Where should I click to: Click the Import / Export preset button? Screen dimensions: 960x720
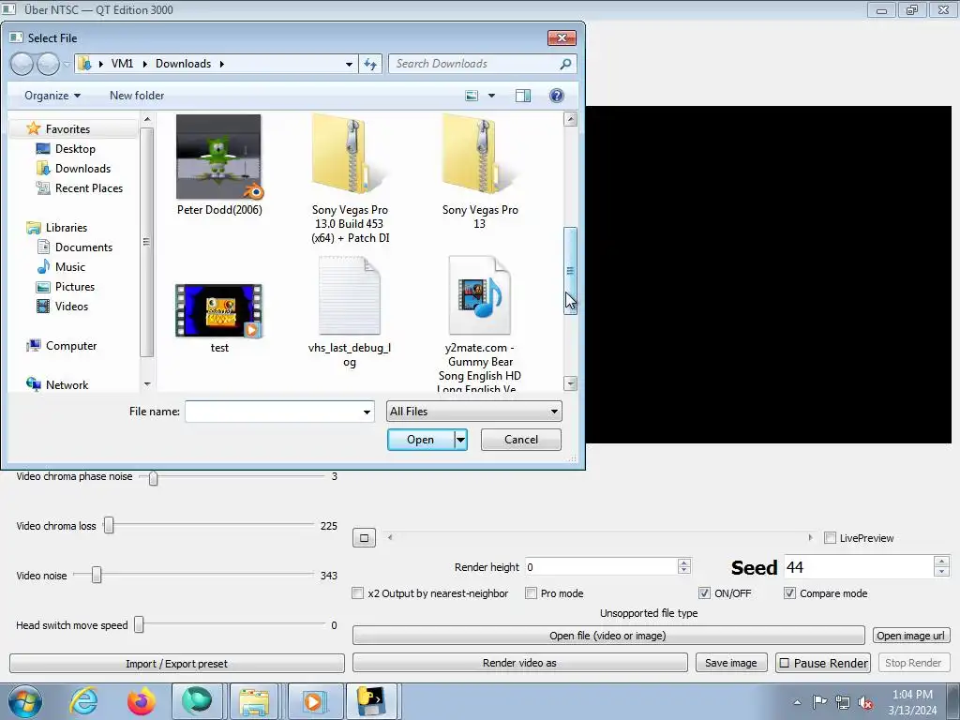click(177, 664)
